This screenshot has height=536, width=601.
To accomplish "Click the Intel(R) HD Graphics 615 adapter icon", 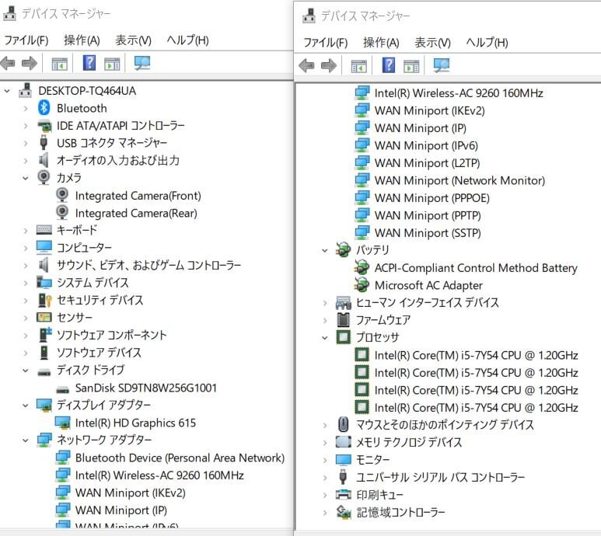I will point(63,423).
